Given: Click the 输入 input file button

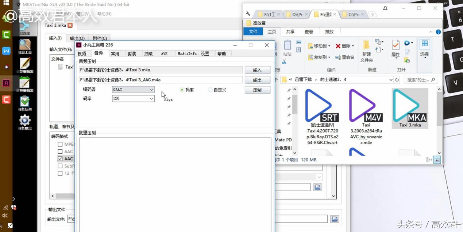Looking at the screenshot, I should coord(258,70).
